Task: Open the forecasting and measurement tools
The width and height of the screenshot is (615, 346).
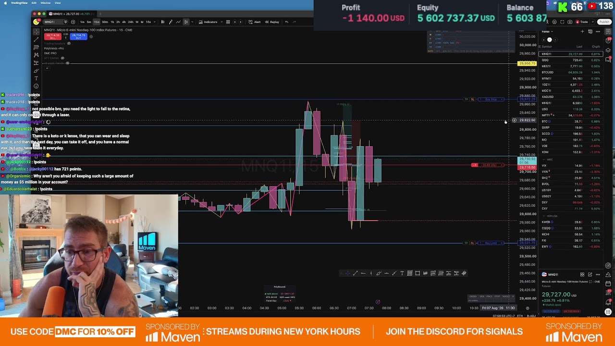Action: click(x=36, y=62)
